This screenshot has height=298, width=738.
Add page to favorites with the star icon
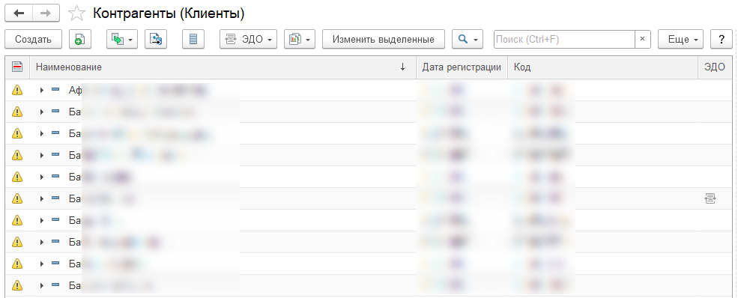click(x=76, y=13)
